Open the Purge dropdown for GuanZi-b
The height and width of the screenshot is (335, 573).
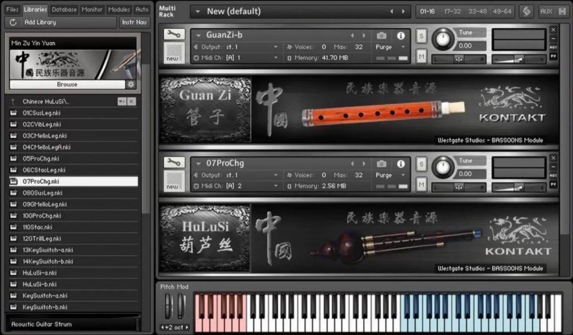pos(403,47)
